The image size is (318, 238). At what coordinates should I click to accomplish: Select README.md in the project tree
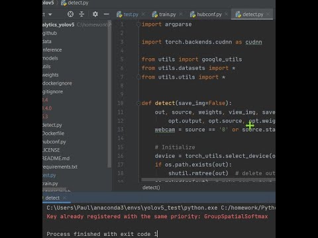56,159
